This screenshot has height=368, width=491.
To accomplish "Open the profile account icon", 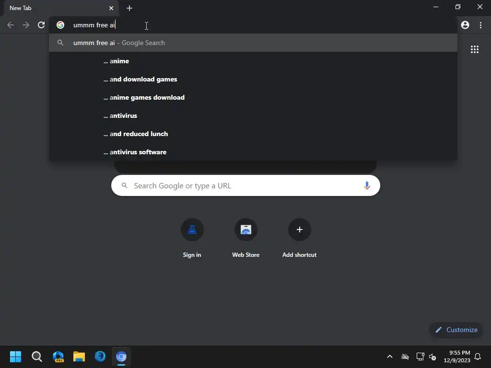I will click(465, 25).
